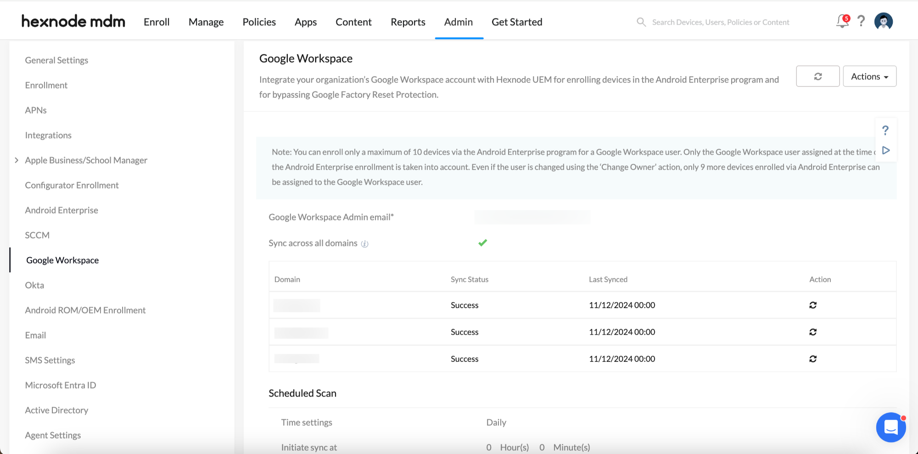Click the green Sync across all domains checkmark
Viewport: 918px width, 454px height.
[482, 243]
